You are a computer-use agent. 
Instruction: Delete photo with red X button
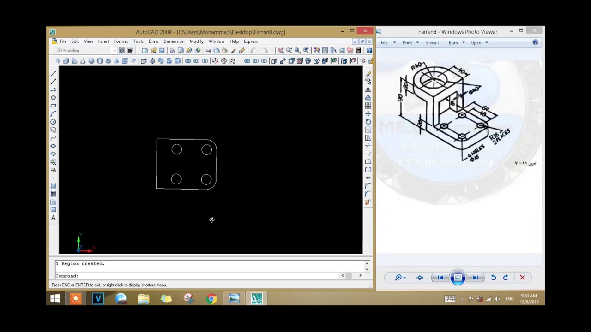click(x=522, y=278)
